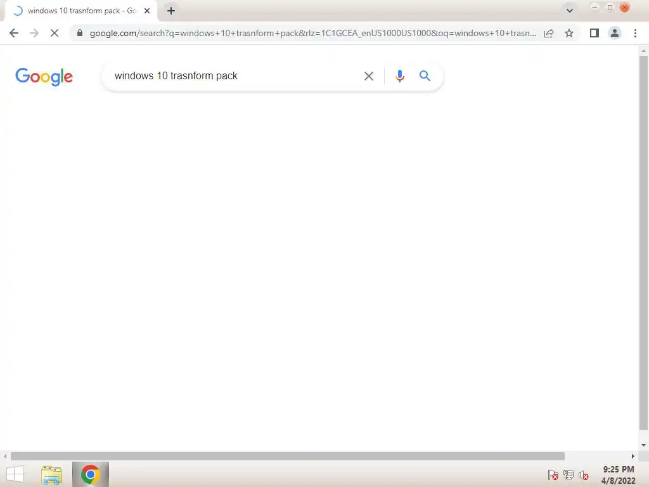This screenshot has width=649, height=487.
Task: Expand the tab search dropdown
Action: coord(570,11)
